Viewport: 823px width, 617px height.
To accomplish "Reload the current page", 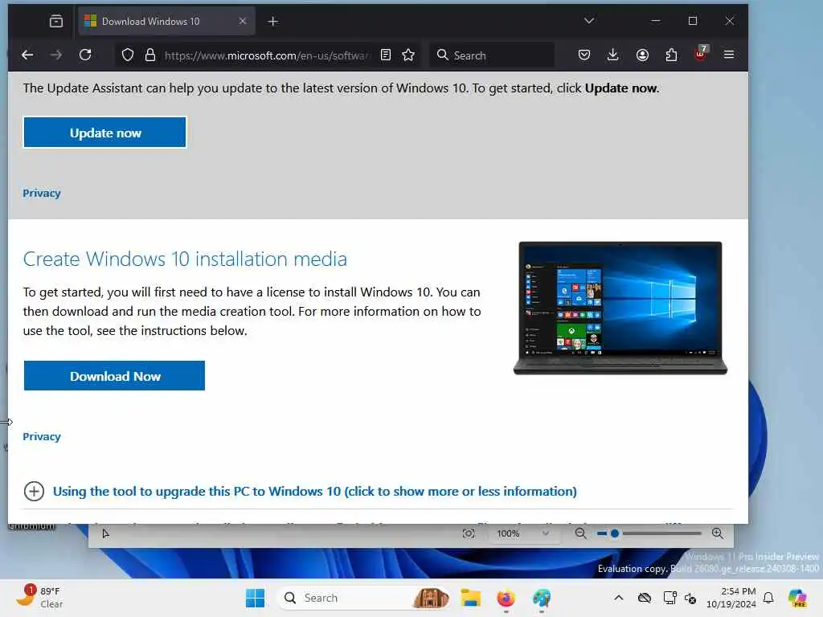I will coord(85,55).
